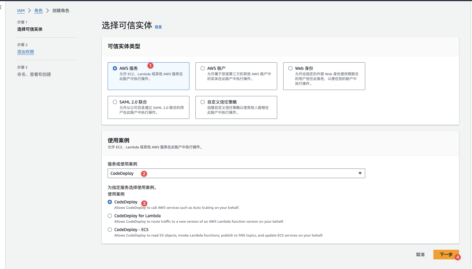Select the CodeDeploy use case radio
This screenshot has height=269, width=472.
click(110, 202)
